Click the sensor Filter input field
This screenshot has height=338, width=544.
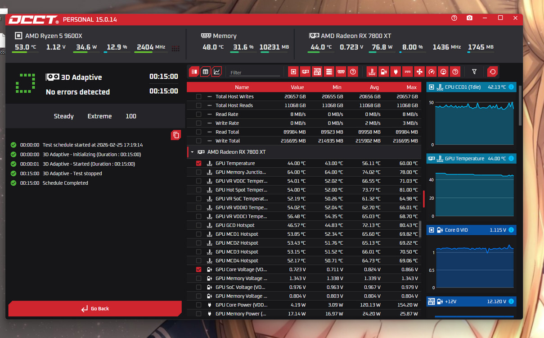point(255,73)
